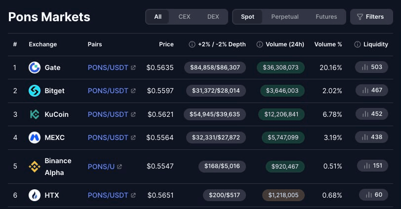This screenshot has height=209, width=401.
Task: Switch to the Futures tab
Action: [326, 17]
